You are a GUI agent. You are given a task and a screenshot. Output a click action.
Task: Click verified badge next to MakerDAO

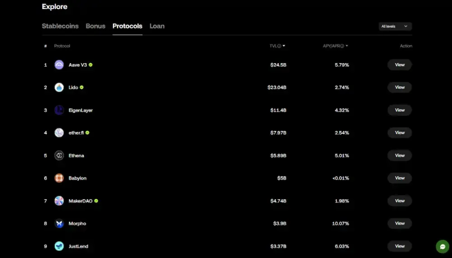click(96, 201)
